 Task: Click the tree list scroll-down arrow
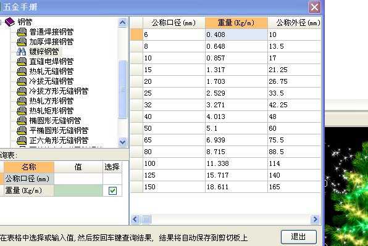[x=122, y=142]
